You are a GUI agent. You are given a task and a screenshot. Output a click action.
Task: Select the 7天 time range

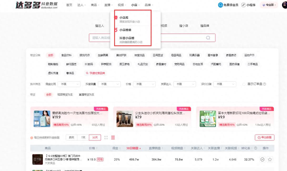[83, 137]
